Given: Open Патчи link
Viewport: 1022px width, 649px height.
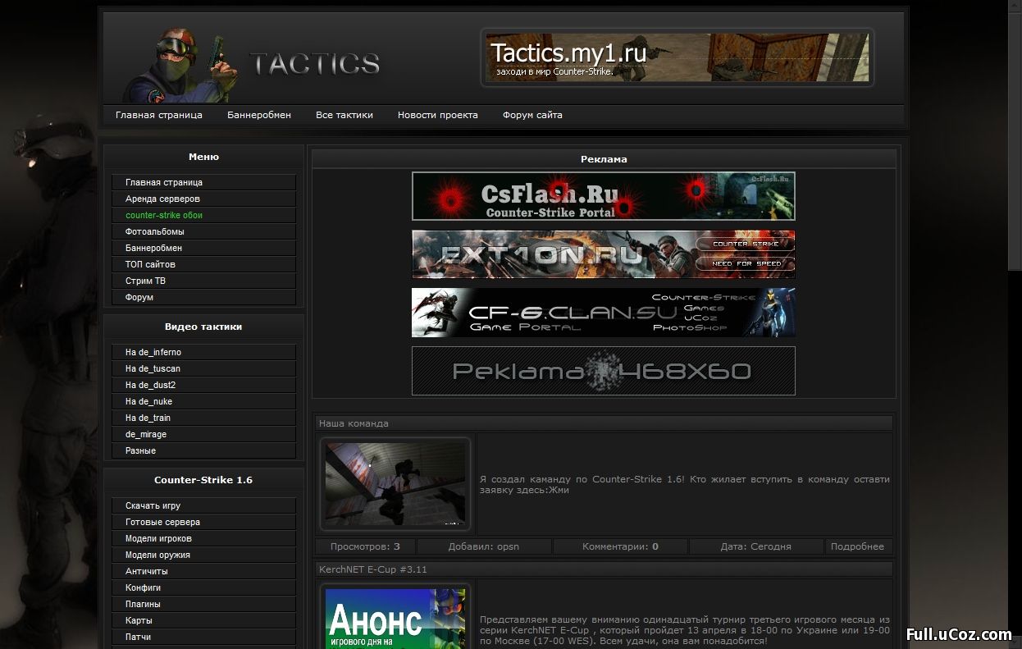Looking at the screenshot, I should [x=203, y=637].
